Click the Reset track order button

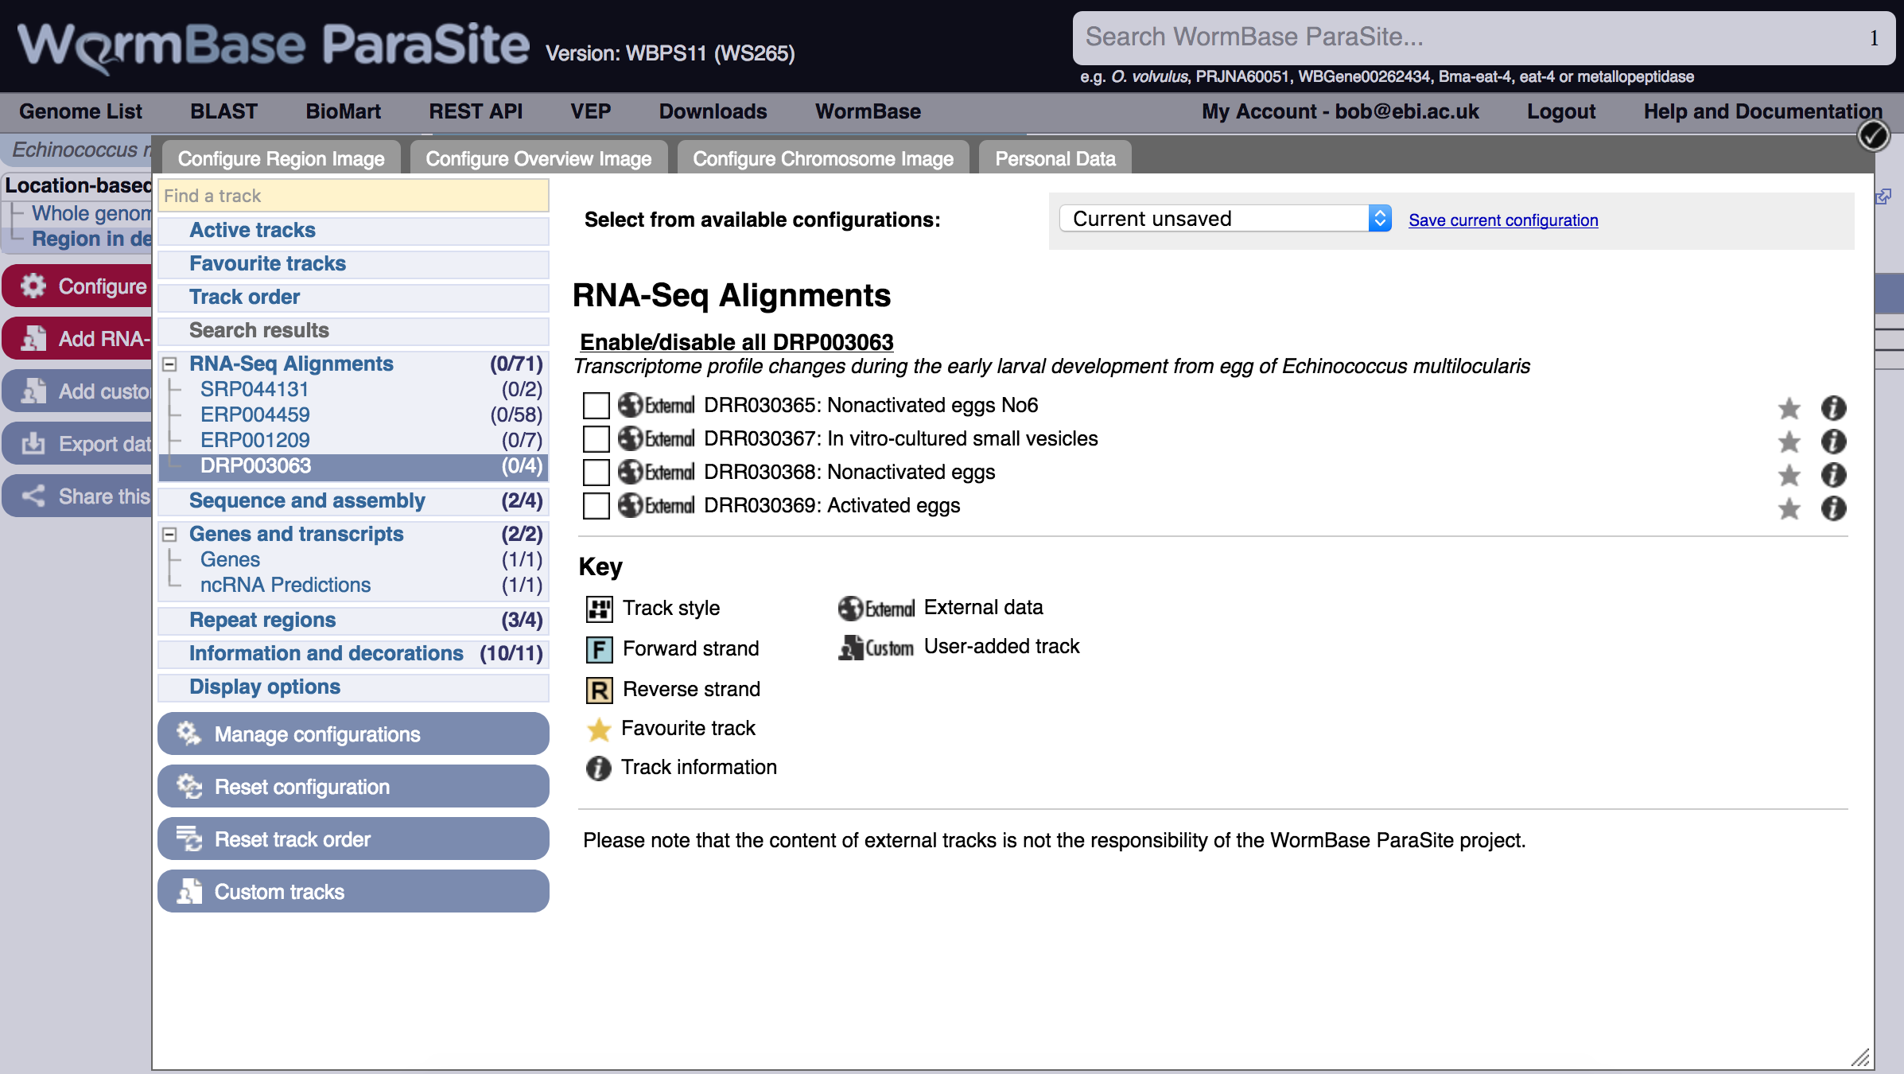click(353, 839)
